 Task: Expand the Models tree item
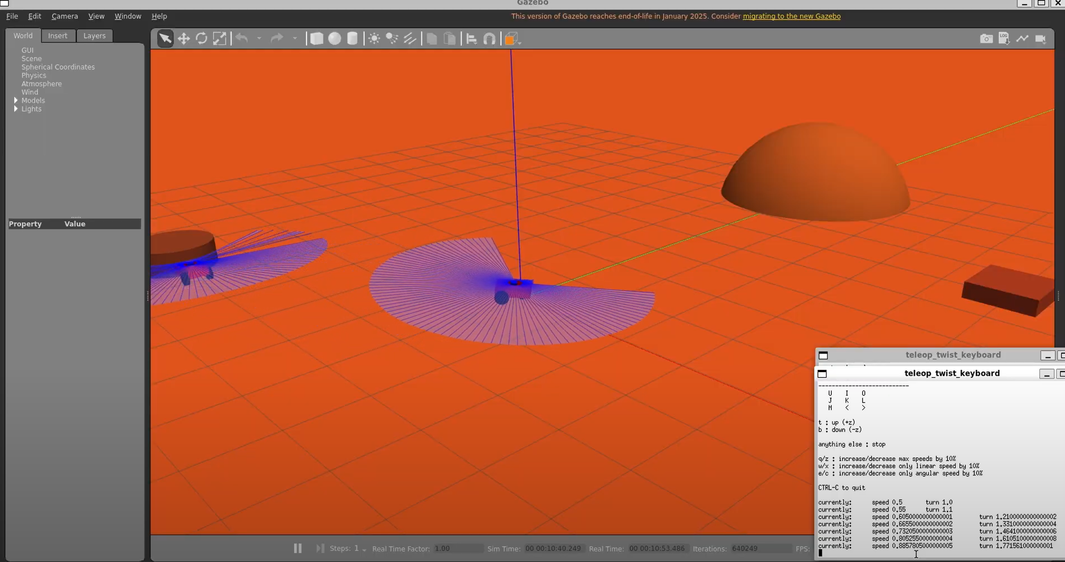pyautogui.click(x=16, y=101)
